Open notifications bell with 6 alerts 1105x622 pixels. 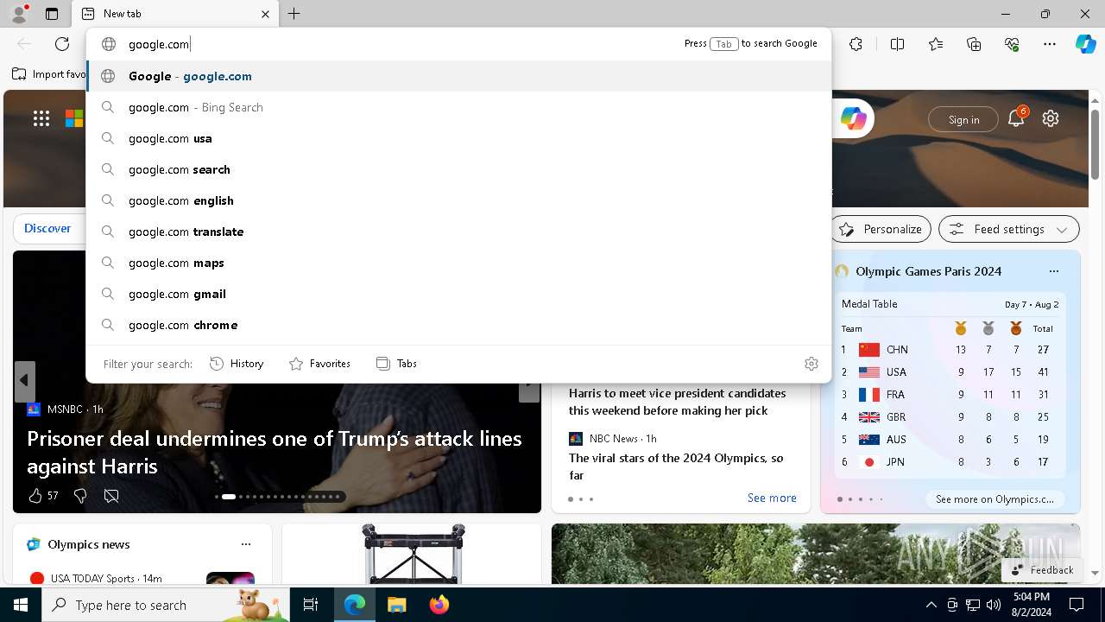point(1016,118)
